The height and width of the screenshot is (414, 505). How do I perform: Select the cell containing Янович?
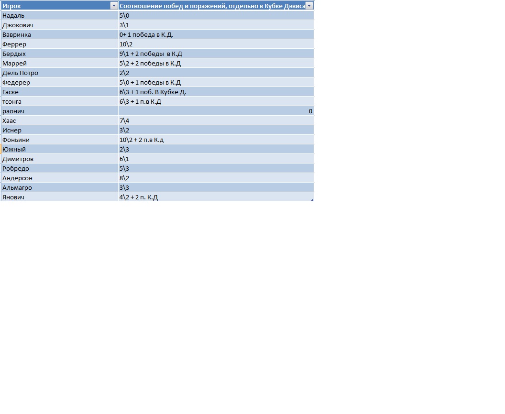click(60, 196)
